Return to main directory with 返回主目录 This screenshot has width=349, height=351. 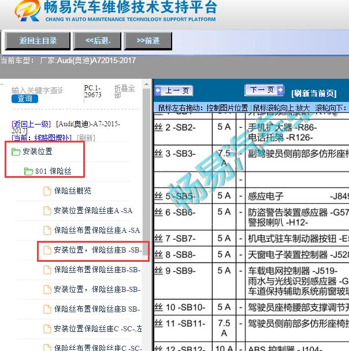pos(38,41)
